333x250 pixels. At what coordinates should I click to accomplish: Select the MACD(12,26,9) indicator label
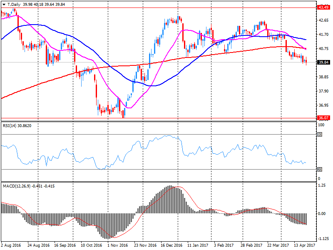coord(29,186)
